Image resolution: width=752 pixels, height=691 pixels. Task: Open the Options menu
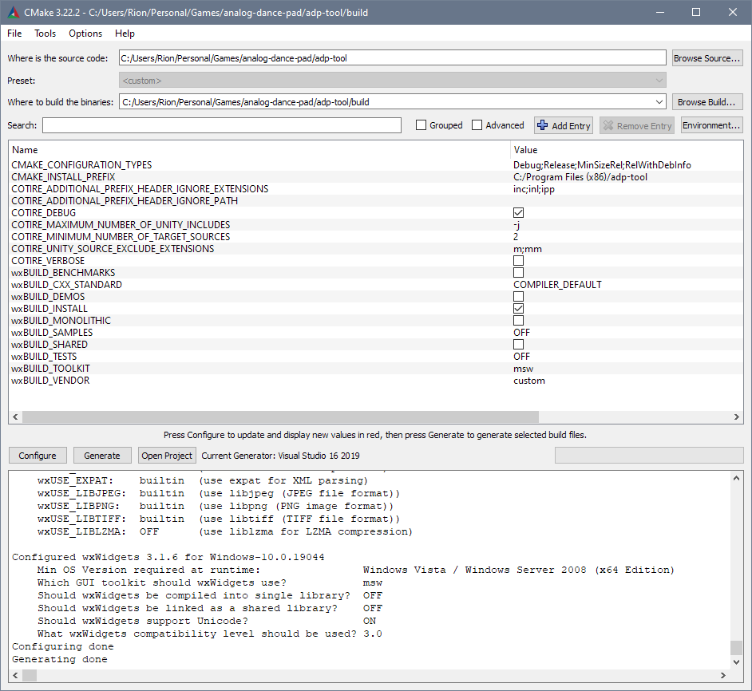(x=85, y=34)
